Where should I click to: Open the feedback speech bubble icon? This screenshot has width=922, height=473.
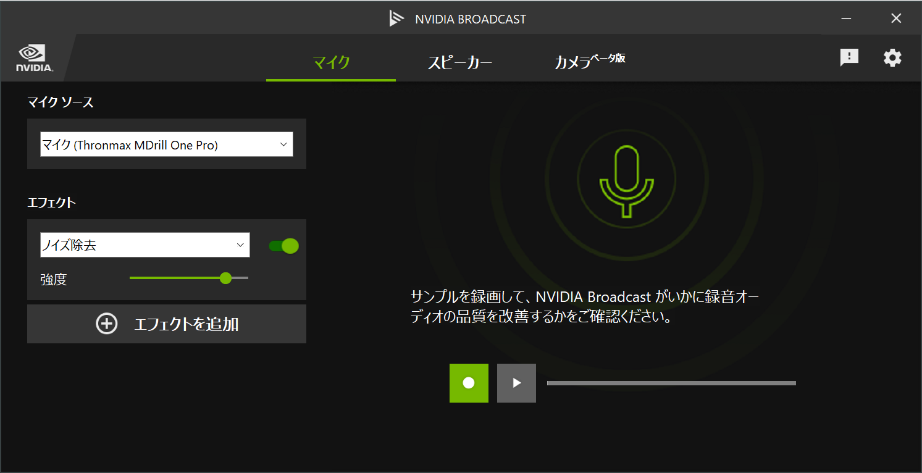(x=850, y=58)
